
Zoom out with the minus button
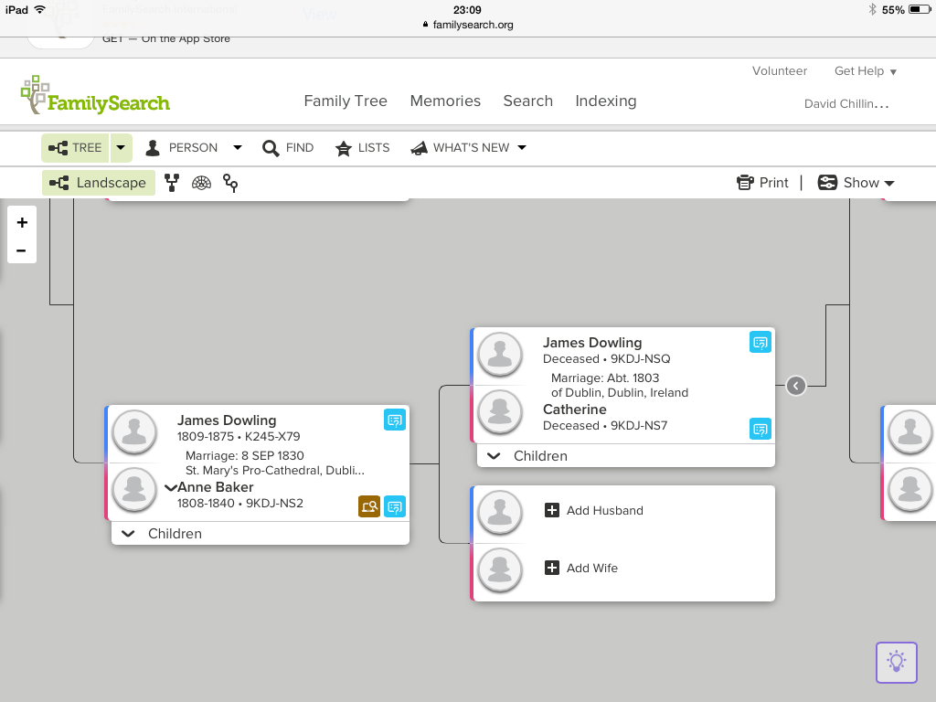(22, 250)
